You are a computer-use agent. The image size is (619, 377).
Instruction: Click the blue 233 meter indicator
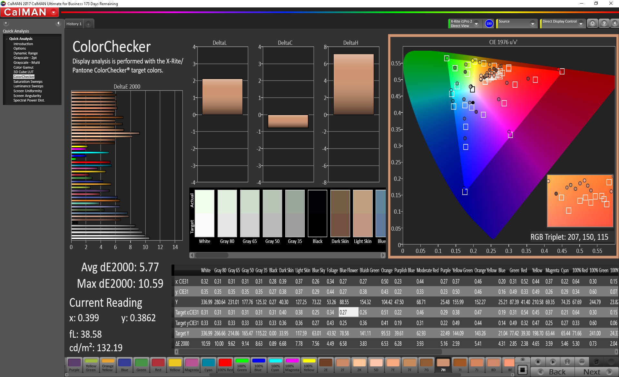[489, 24]
